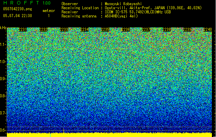Click the ICOM IC-575 receiver text
The height and width of the screenshot is (137, 216).
(138, 12)
